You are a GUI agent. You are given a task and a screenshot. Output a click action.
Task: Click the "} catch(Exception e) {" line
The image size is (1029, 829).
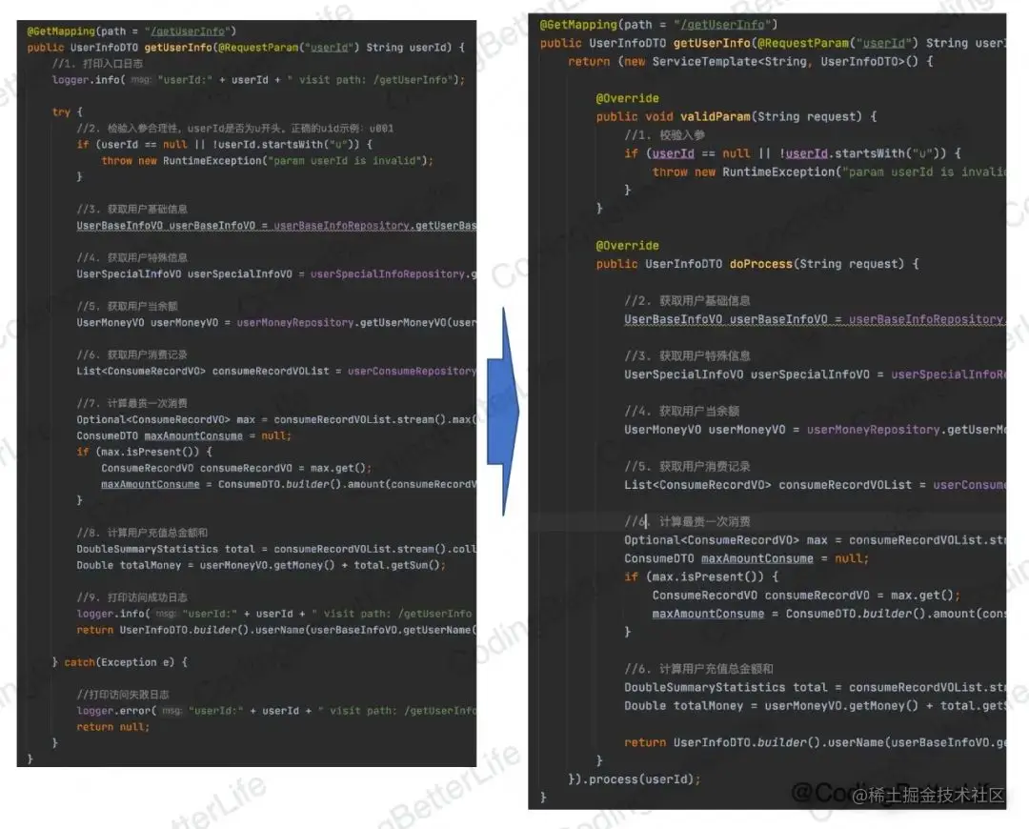pos(120,662)
